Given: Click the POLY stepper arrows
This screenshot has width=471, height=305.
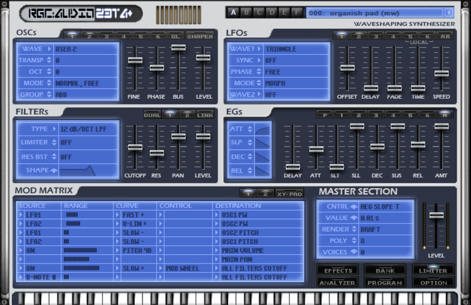Looking at the screenshot, I should [x=354, y=241].
